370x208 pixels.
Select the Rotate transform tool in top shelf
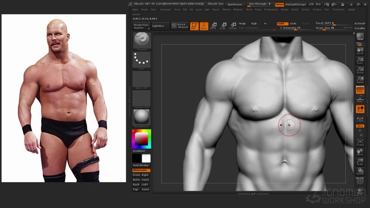click(233, 26)
